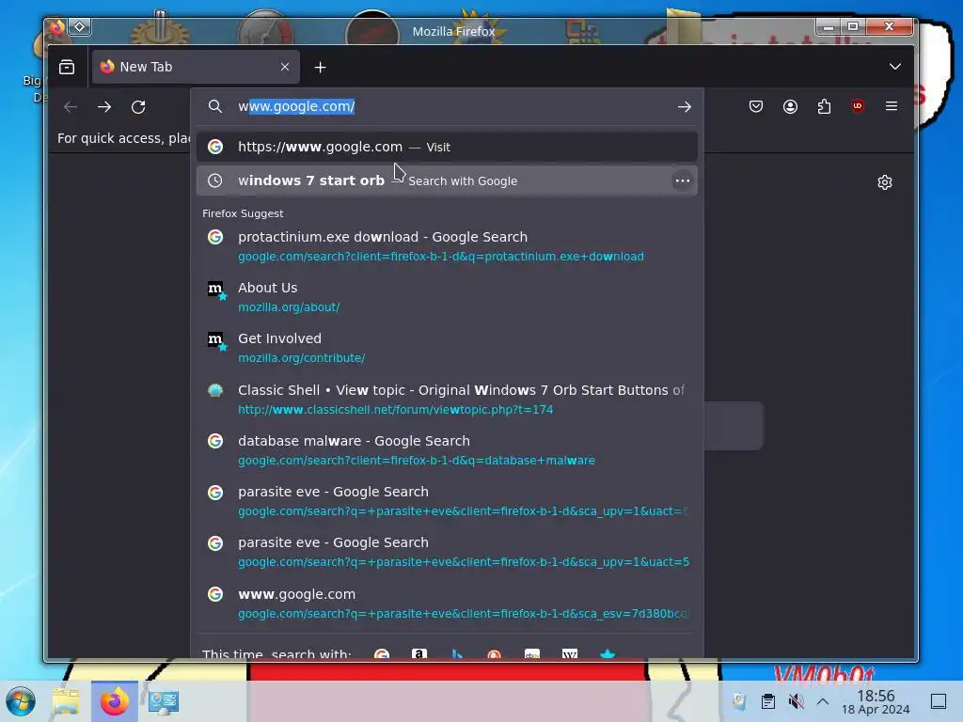This screenshot has width=963, height=722.
Task: Open File Explorer from the taskbar
Action: [x=66, y=701]
